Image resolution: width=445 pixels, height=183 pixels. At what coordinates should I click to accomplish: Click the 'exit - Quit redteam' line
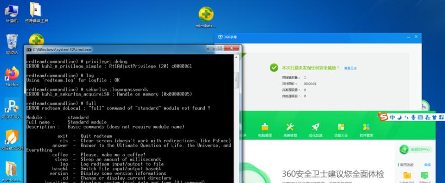pos(85,136)
